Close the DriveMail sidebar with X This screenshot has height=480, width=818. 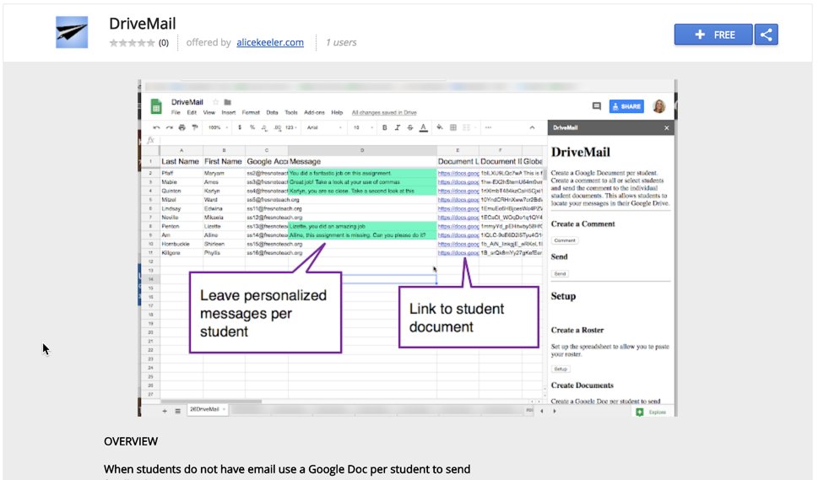(666, 127)
